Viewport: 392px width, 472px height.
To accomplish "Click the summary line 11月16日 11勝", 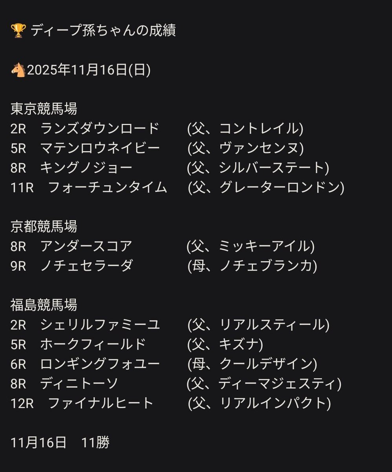I will tap(60, 443).
